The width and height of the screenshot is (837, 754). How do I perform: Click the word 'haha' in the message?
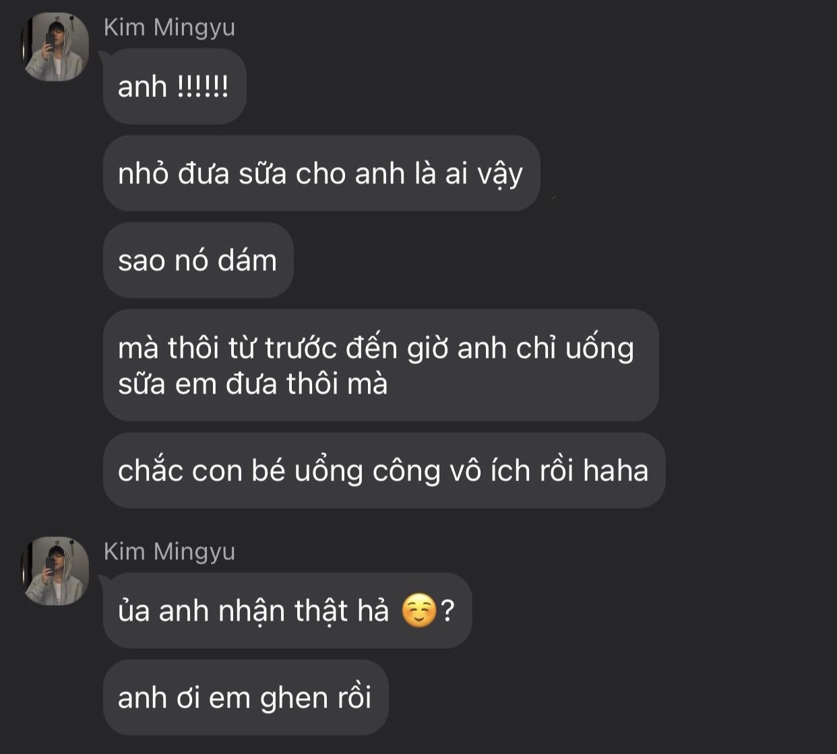click(615, 470)
